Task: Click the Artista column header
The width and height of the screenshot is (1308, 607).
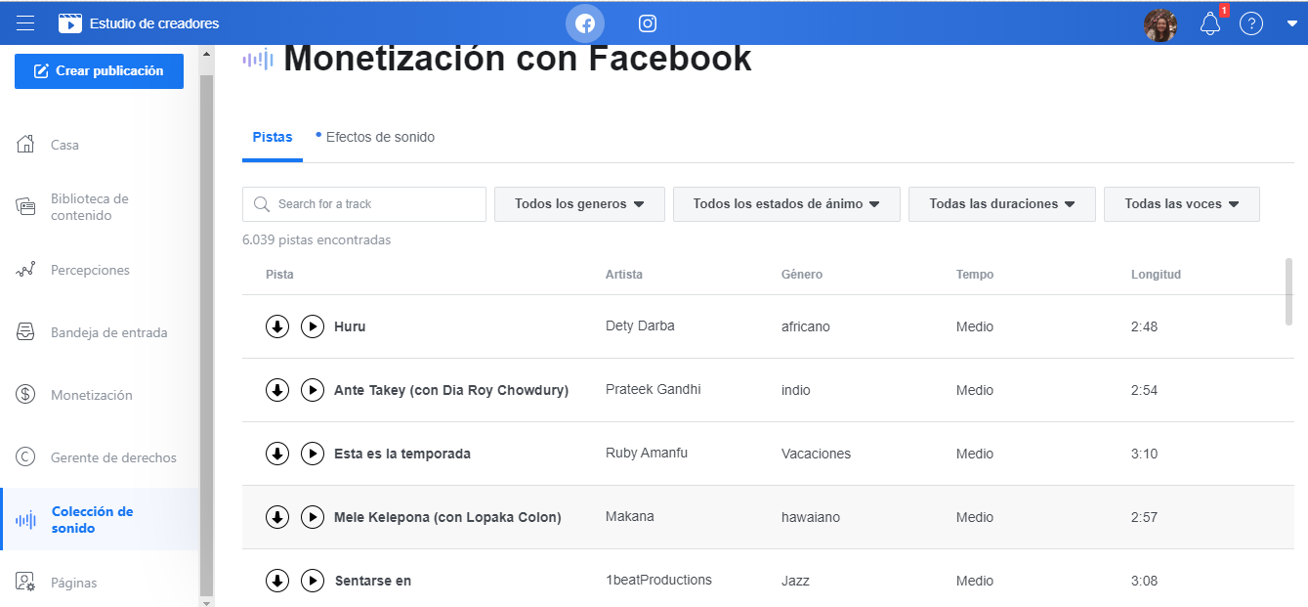Action: [624, 275]
